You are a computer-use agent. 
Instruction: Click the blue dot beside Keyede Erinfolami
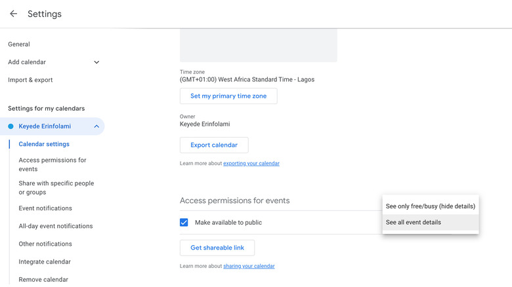click(11, 126)
